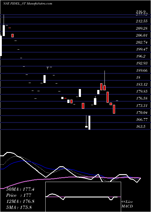Select the 176.58 price level label
The width and height of the screenshot is (151, 212).
point(142,98)
